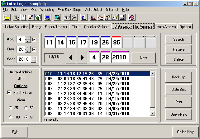Click the papers with yellow folder icon

(x=115, y=17)
